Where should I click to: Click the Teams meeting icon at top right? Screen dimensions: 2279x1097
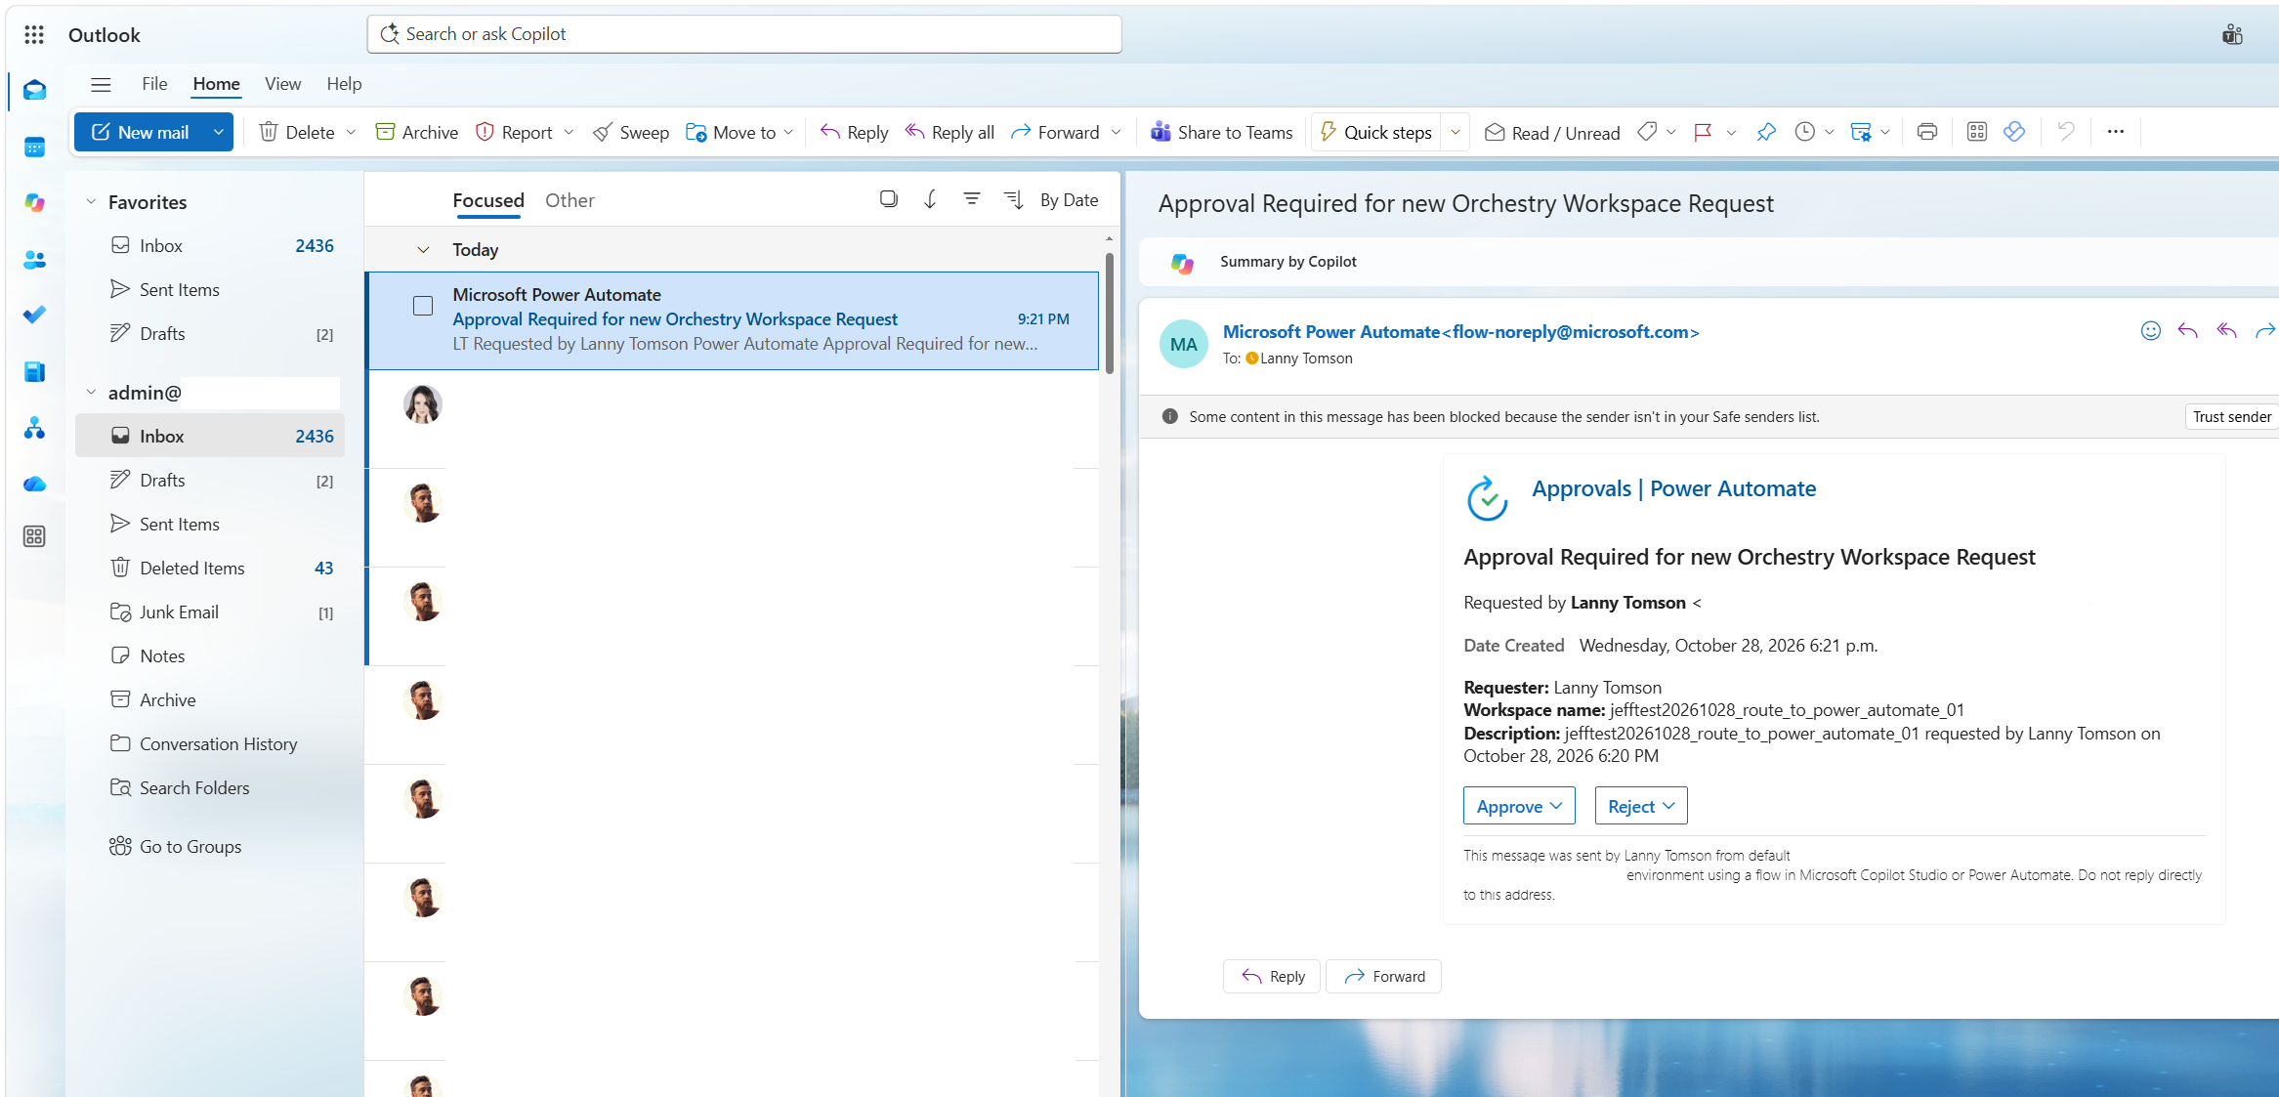click(2232, 35)
